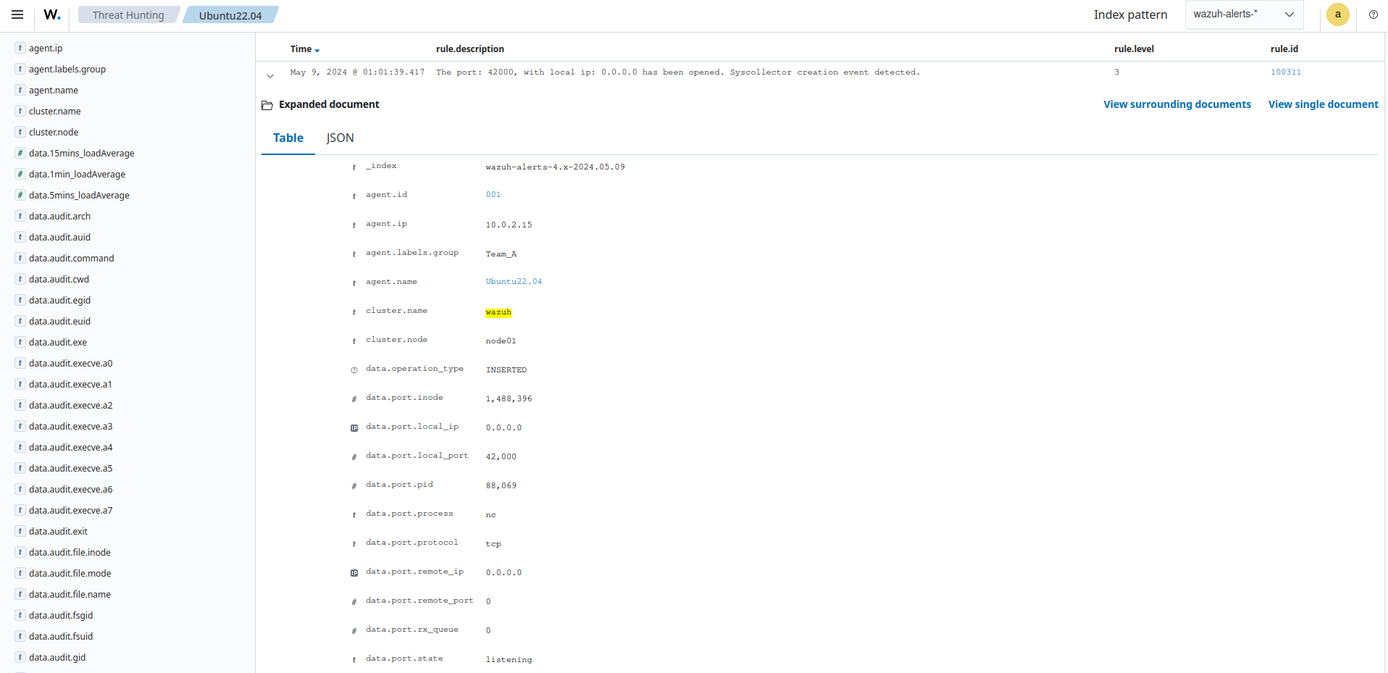This screenshot has height=673, width=1388.
Task: Open the help icon in top bar
Action: 1373,14
